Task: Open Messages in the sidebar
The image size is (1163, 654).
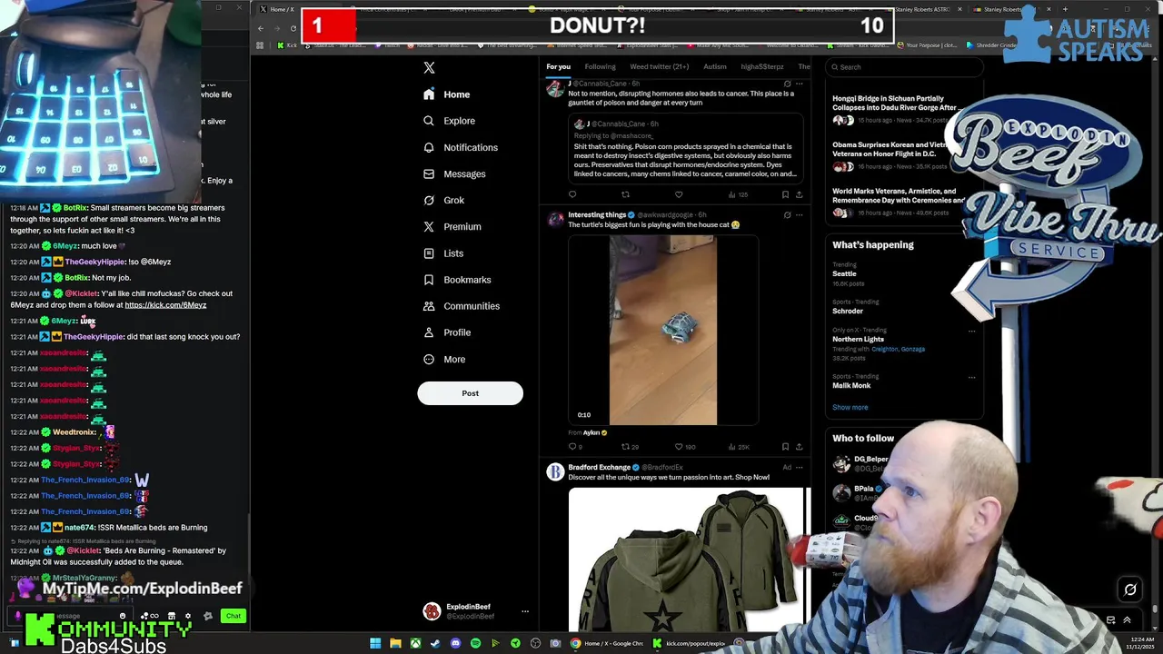Action: [x=454, y=173]
